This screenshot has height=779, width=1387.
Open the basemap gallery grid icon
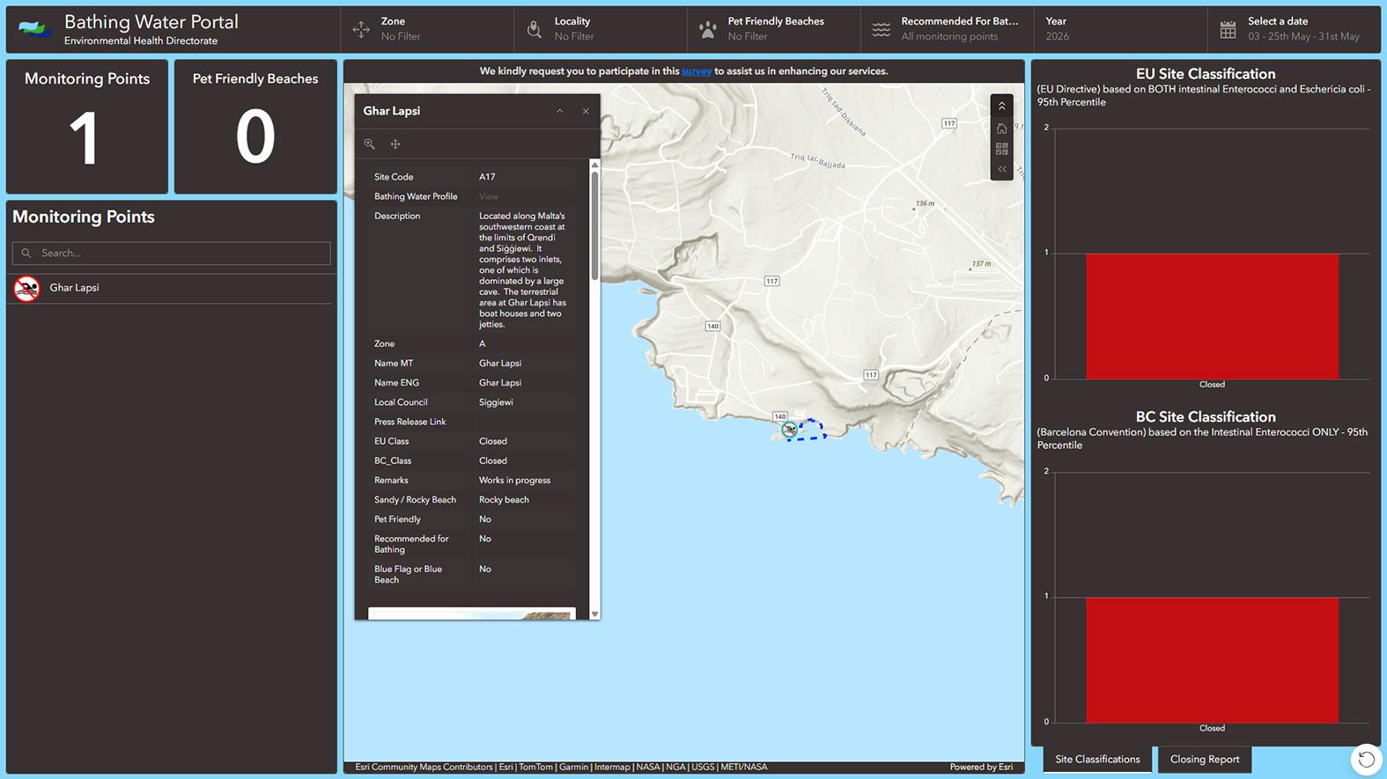tap(1001, 149)
